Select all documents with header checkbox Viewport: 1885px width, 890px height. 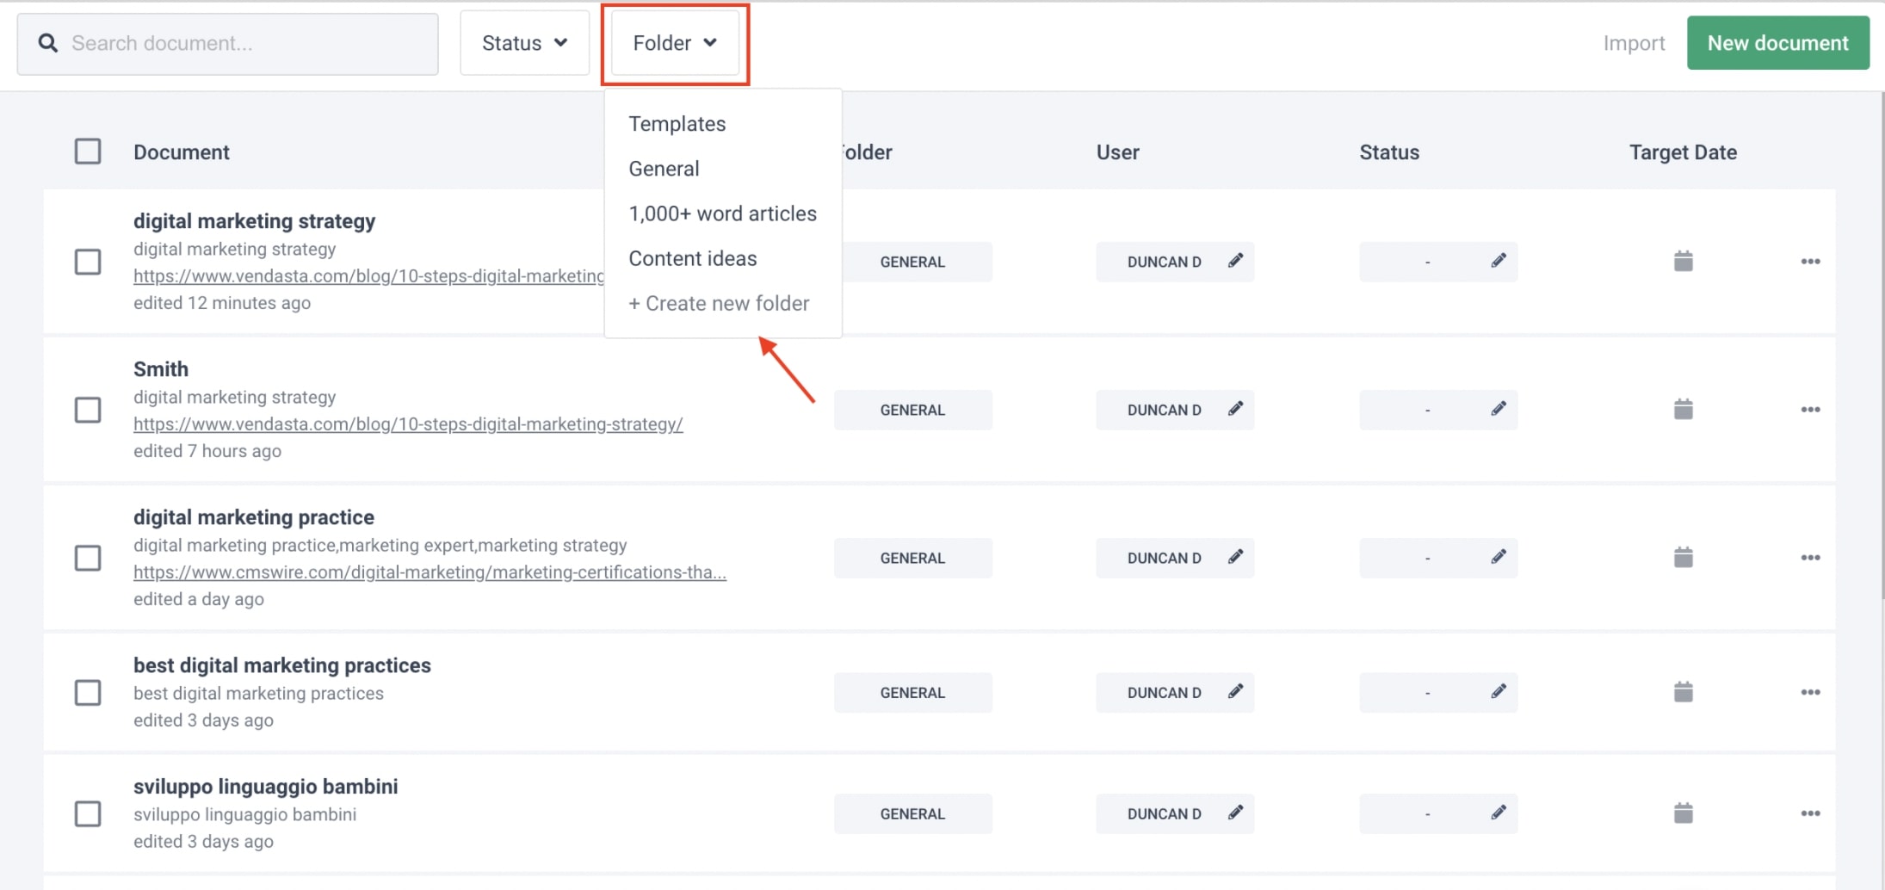tap(88, 151)
